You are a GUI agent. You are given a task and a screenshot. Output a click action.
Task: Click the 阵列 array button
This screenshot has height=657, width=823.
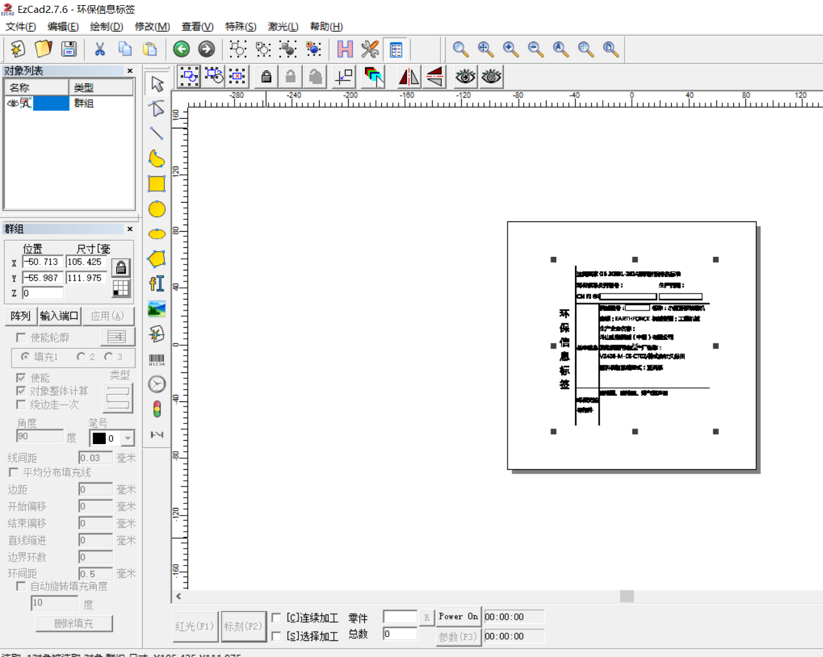tap(21, 316)
